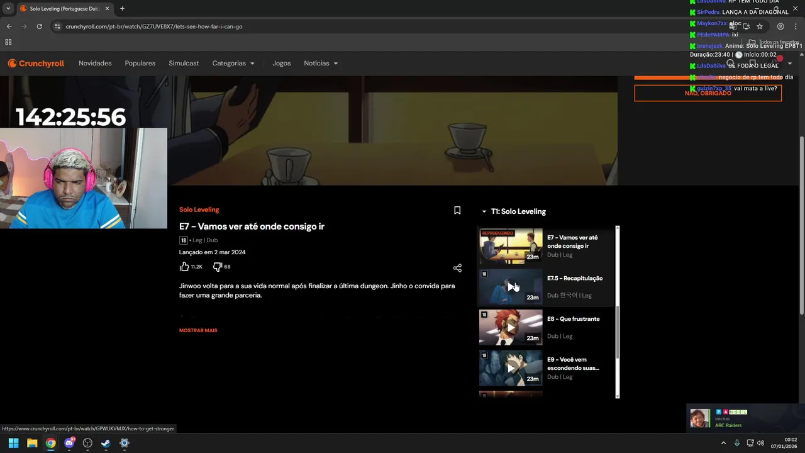The width and height of the screenshot is (805, 453).
Task: Open Windows Start menu
Action: pyautogui.click(x=13, y=443)
